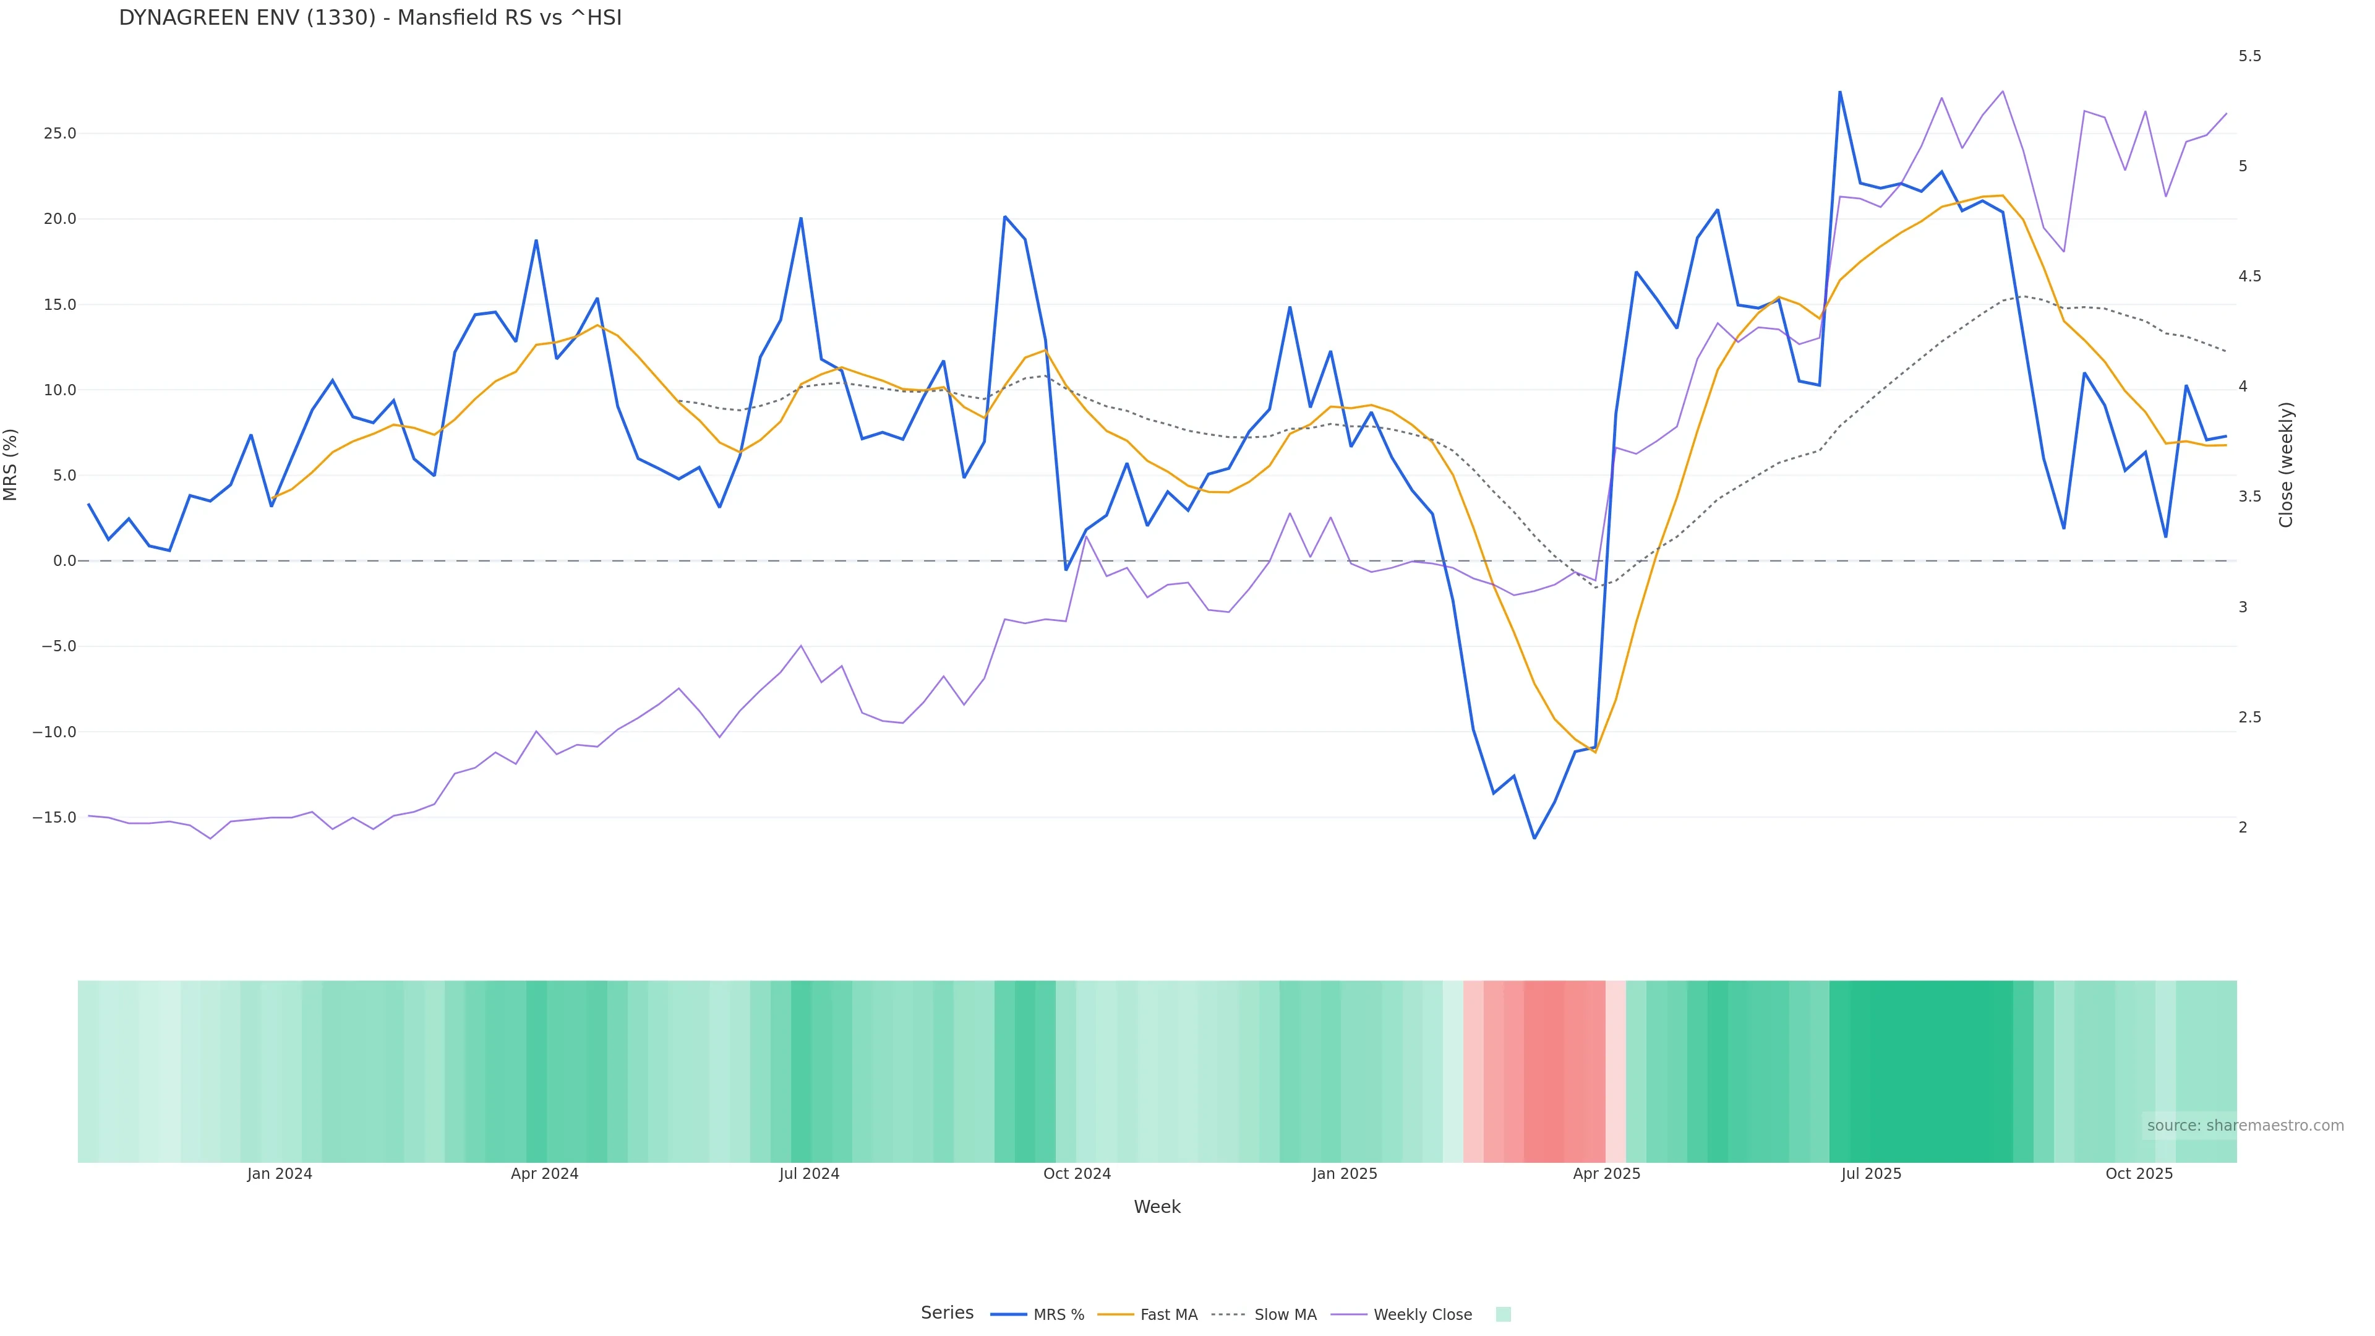Toggle Slow MA legend entry
This screenshot has width=2375, height=1336.
coord(1285,1315)
